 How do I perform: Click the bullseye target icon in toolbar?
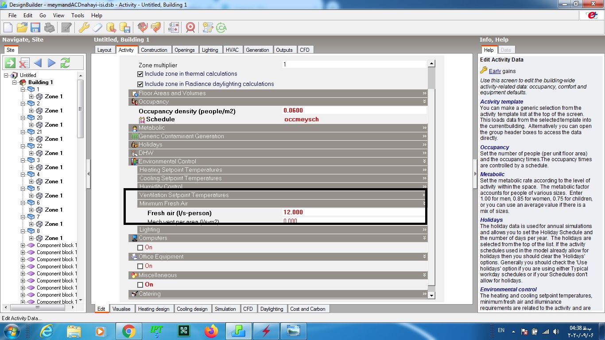click(x=190, y=27)
